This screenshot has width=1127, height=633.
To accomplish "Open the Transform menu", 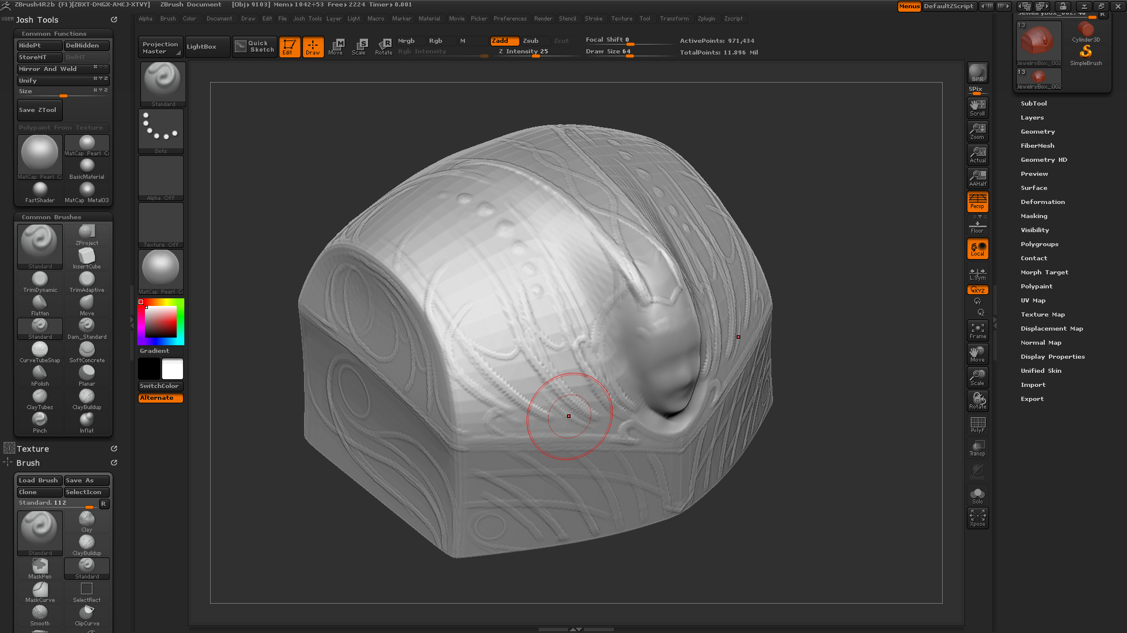I will 674,19.
